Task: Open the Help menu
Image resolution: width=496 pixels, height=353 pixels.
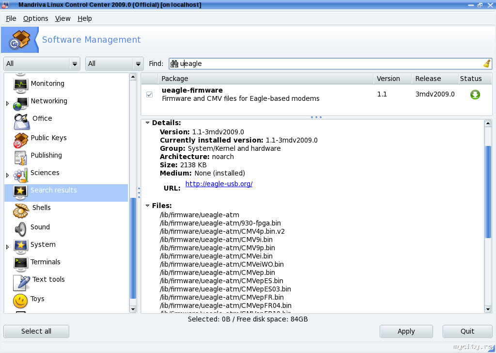Action: (x=85, y=19)
